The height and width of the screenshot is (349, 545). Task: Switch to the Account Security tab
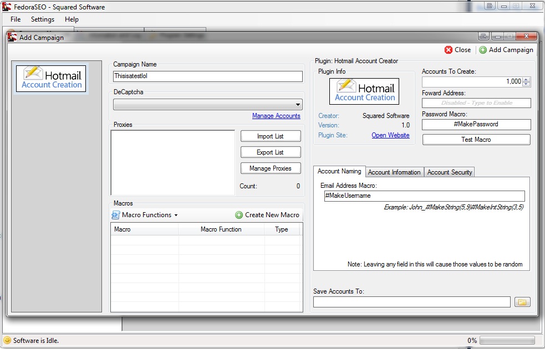pos(450,172)
